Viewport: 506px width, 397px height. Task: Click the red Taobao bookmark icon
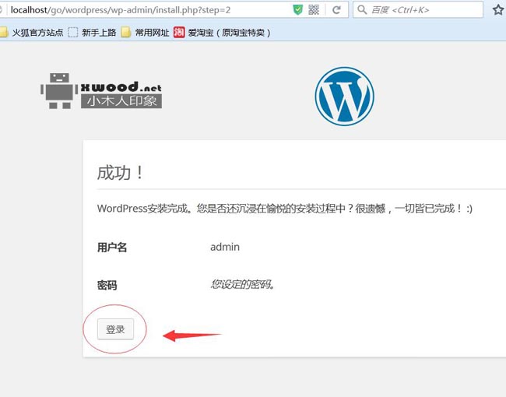179,32
